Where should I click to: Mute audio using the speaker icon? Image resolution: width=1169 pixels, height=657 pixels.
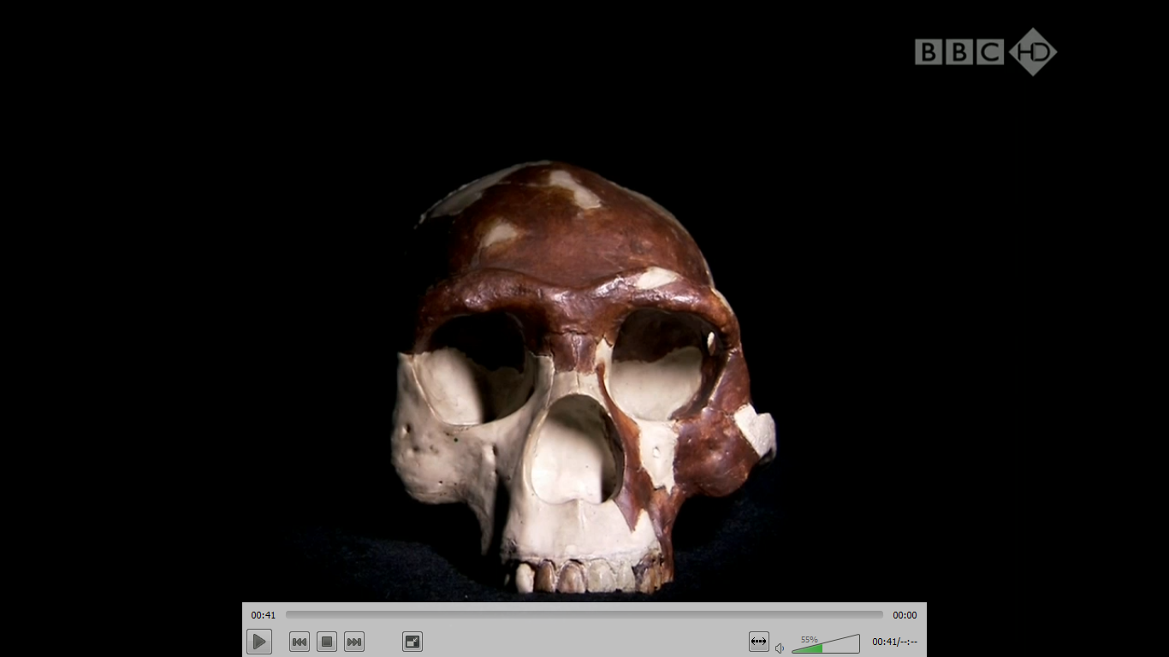point(780,648)
